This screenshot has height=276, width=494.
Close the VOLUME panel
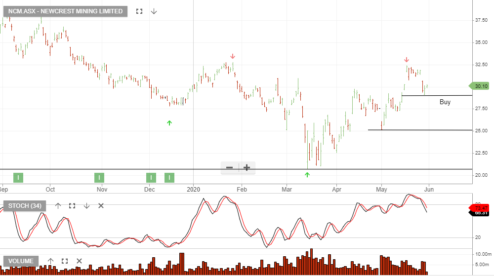79,261
